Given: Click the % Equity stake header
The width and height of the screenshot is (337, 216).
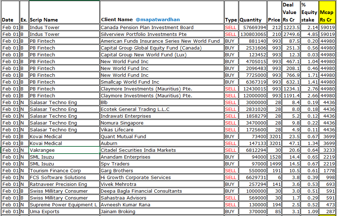Looking at the screenshot, I should (x=310, y=12).
